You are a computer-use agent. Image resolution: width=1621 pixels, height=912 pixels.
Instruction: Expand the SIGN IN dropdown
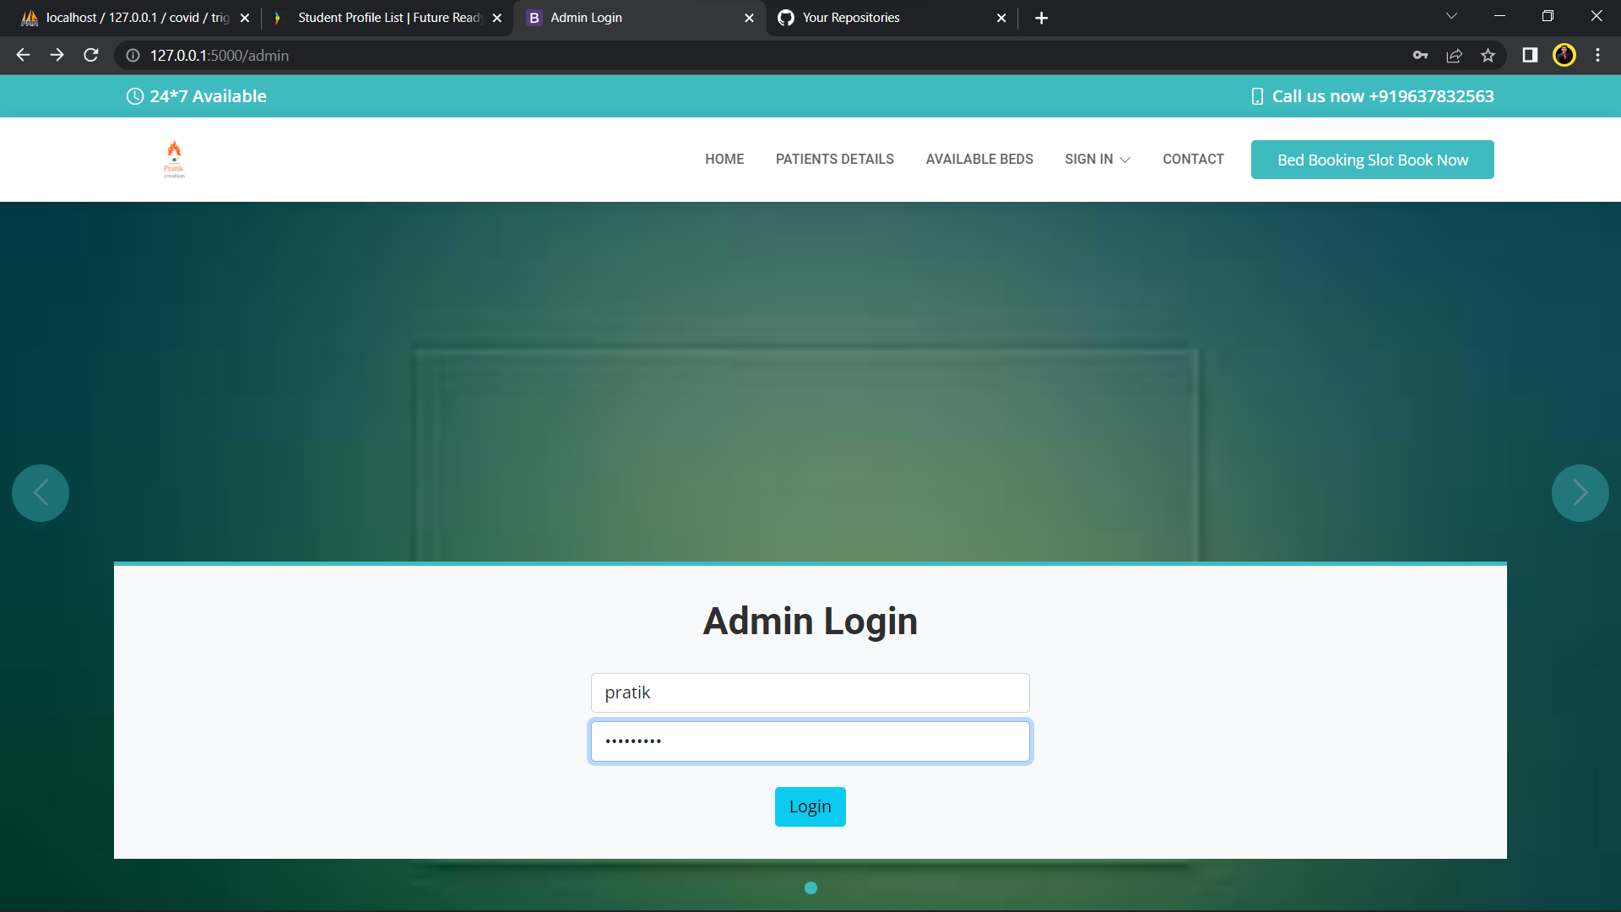click(x=1097, y=159)
